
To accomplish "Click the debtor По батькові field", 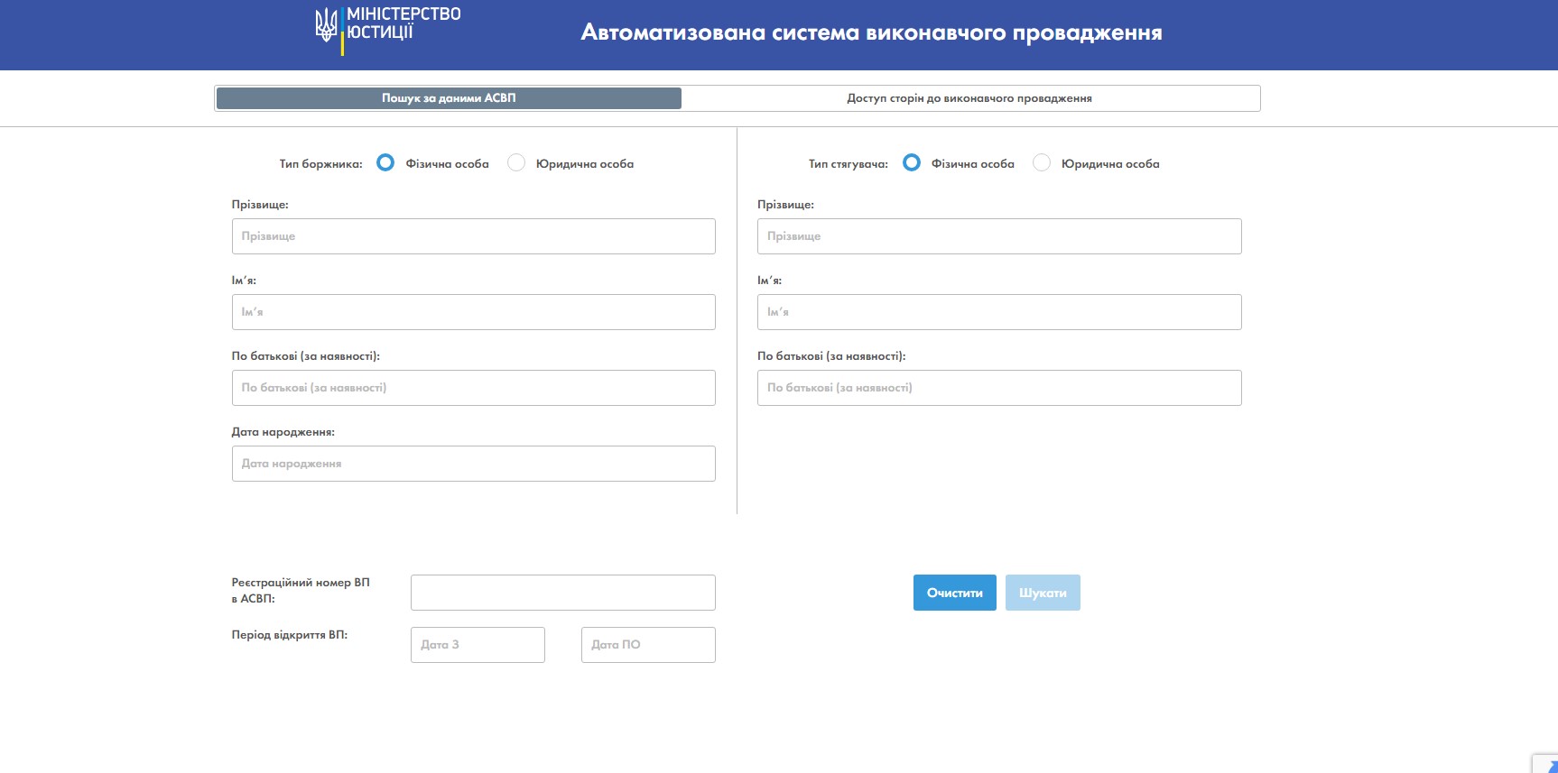I will tap(473, 388).
